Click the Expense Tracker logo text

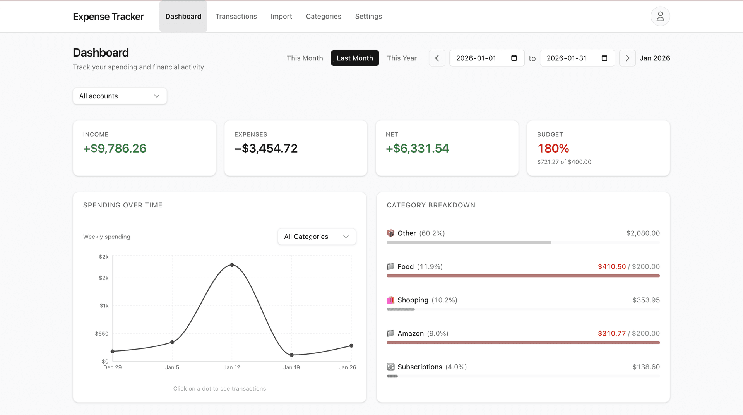pos(108,16)
